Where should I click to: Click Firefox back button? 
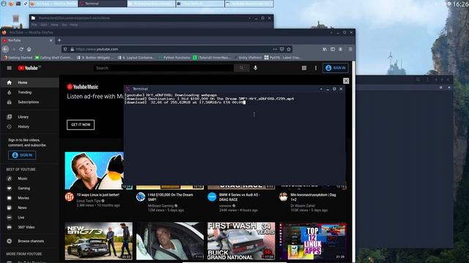[x=5, y=49]
